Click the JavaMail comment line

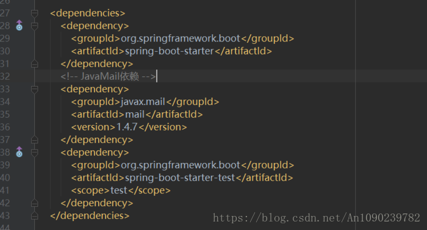108,76
